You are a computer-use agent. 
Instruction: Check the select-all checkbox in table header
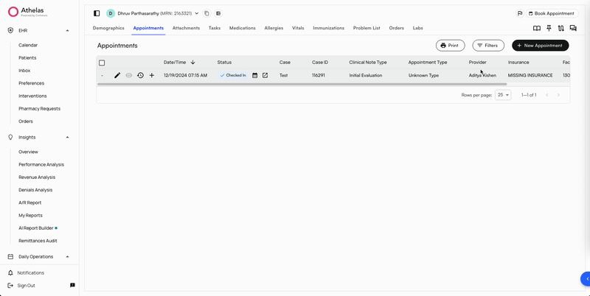tap(102, 63)
